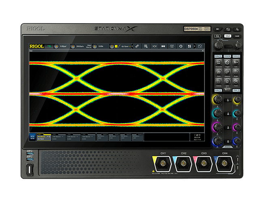Viewport: 264px width, 202px height.
Task: Push the Measure round key
Action: [x=227, y=72]
